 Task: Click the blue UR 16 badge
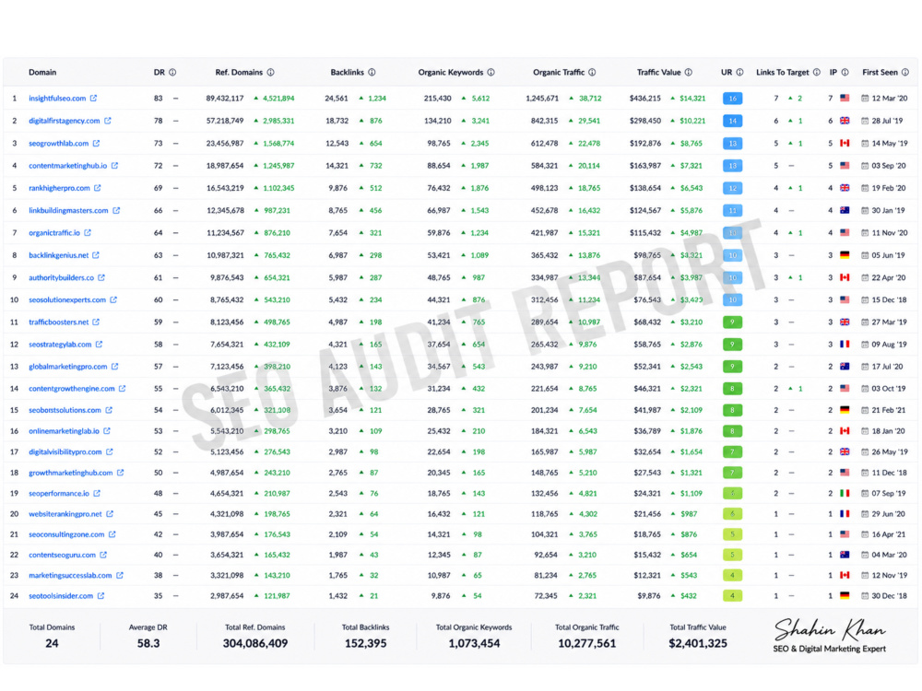coord(732,99)
